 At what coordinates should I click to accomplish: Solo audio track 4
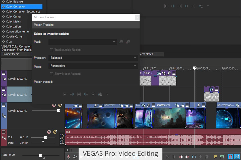(x=55, y=132)
